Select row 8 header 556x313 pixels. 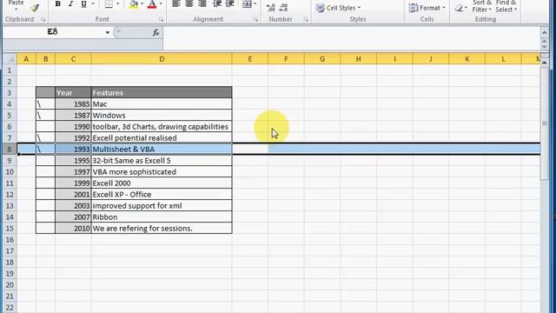(x=10, y=150)
